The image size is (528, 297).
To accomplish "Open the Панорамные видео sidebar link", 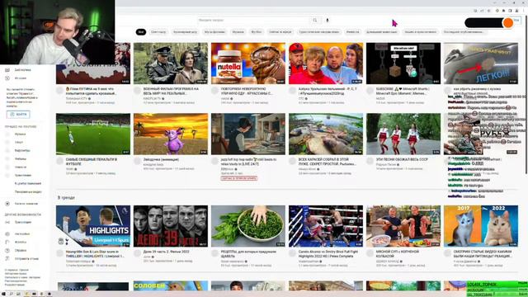I will pyautogui.click(x=28, y=191).
